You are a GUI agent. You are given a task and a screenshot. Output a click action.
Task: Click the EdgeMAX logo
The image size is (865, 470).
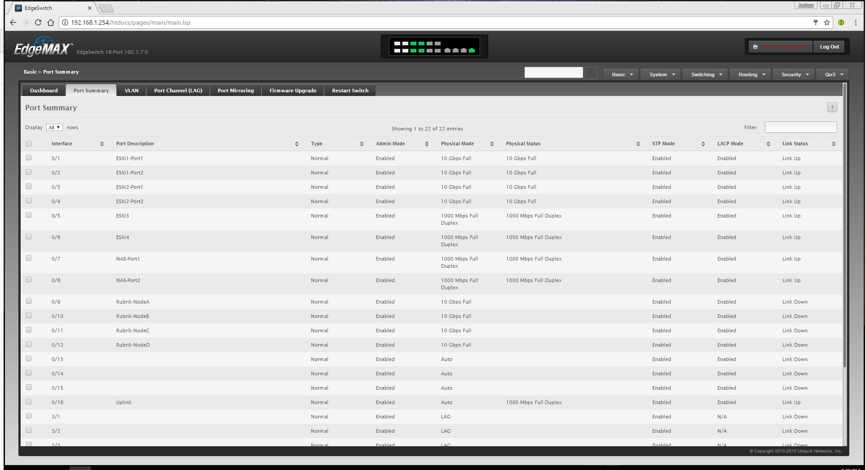pos(43,48)
